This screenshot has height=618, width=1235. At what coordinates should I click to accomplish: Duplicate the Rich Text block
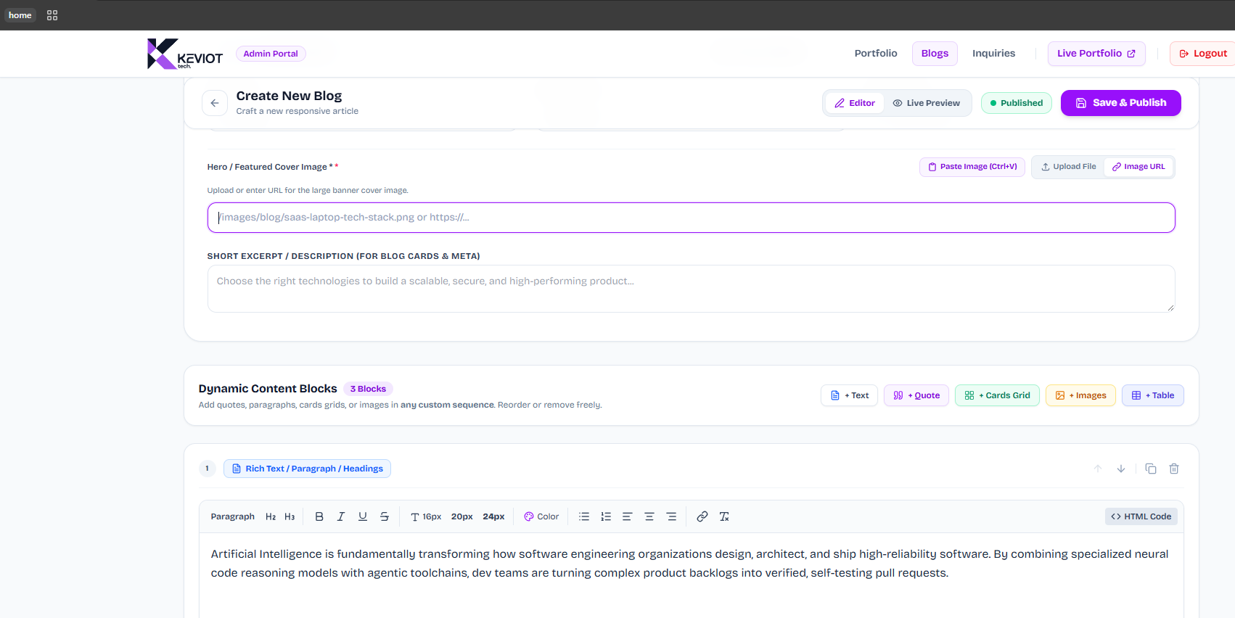(1151, 469)
